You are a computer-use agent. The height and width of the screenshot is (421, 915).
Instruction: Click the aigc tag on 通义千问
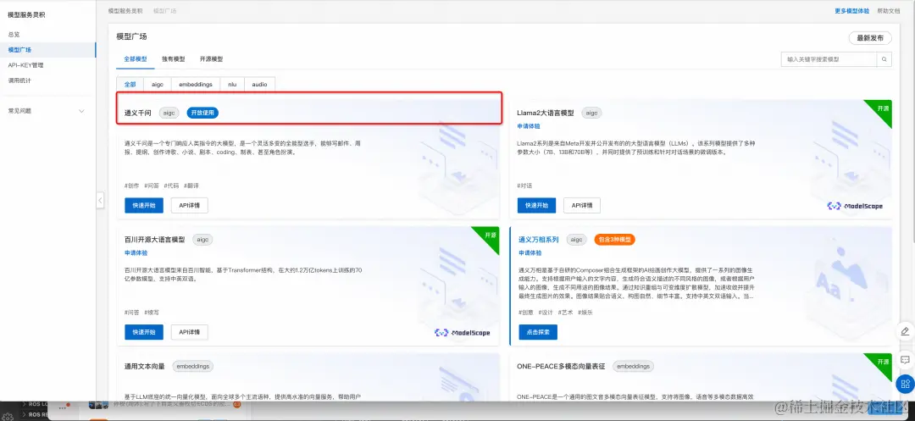[x=169, y=114]
